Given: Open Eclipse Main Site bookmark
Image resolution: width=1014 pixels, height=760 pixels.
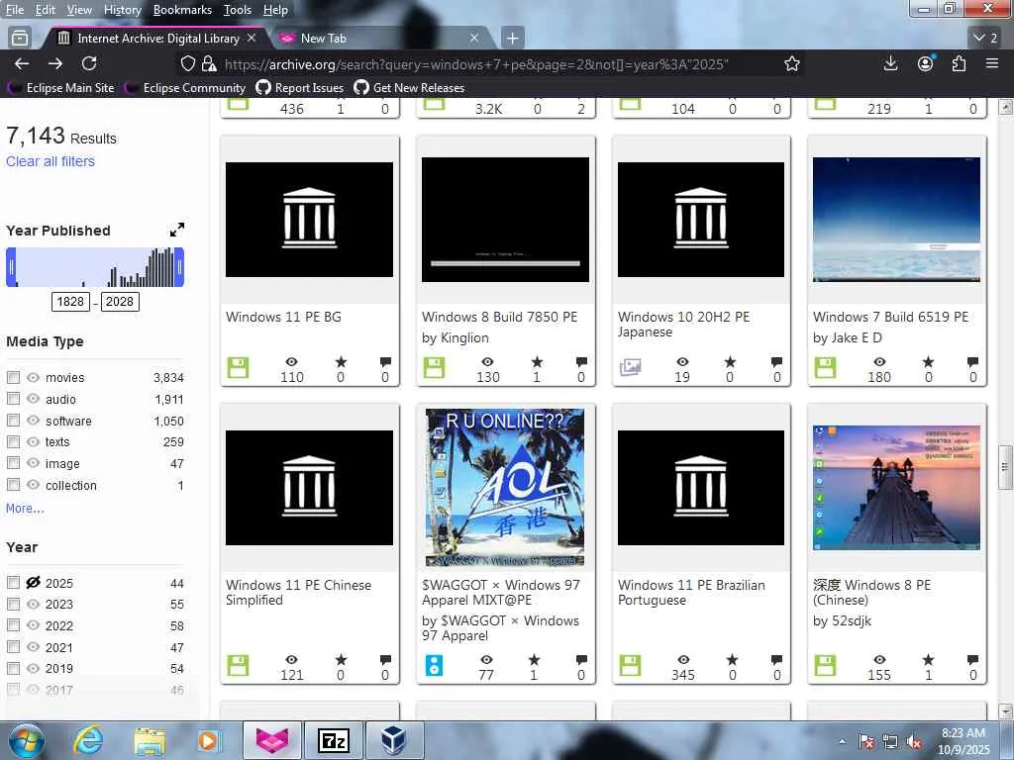Looking at the screenshot, I should (x=60, y=87).
